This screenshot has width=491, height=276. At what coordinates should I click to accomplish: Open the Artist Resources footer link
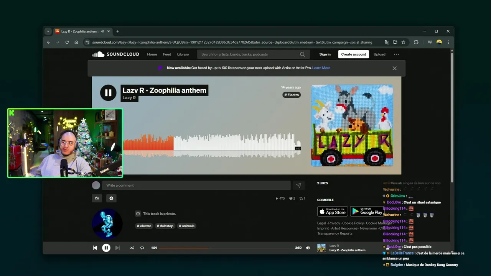(344, 228)
